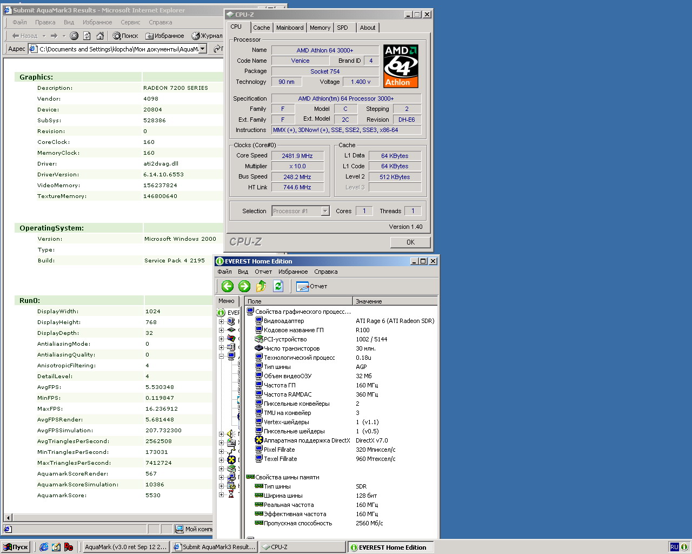Open the Back history dropdown arrow in Internet Explorer

click(x=44, y=36)
